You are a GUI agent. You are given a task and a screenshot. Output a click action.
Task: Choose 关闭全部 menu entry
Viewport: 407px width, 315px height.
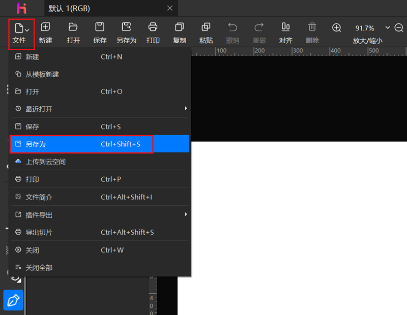pos(100,268)
